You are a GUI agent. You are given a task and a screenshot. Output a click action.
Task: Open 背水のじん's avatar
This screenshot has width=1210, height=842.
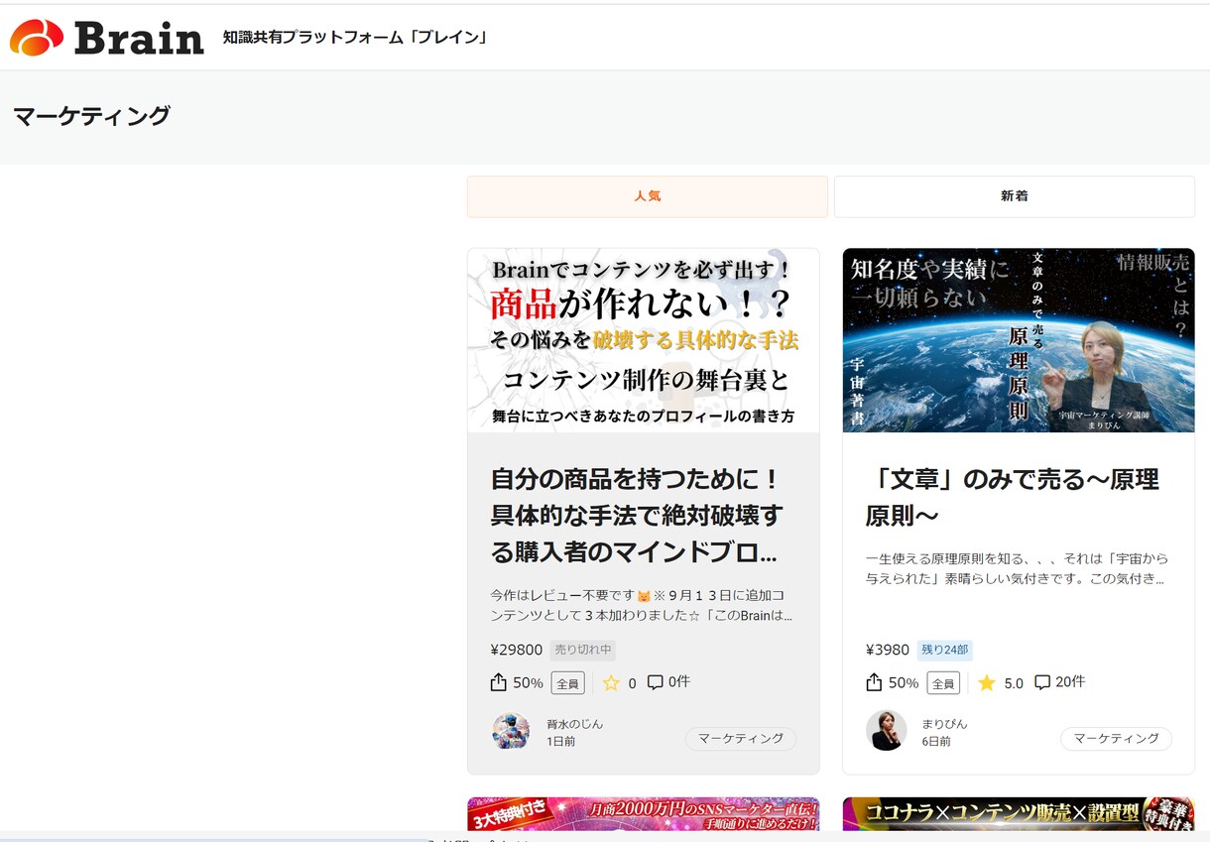[x=511, y=731]
